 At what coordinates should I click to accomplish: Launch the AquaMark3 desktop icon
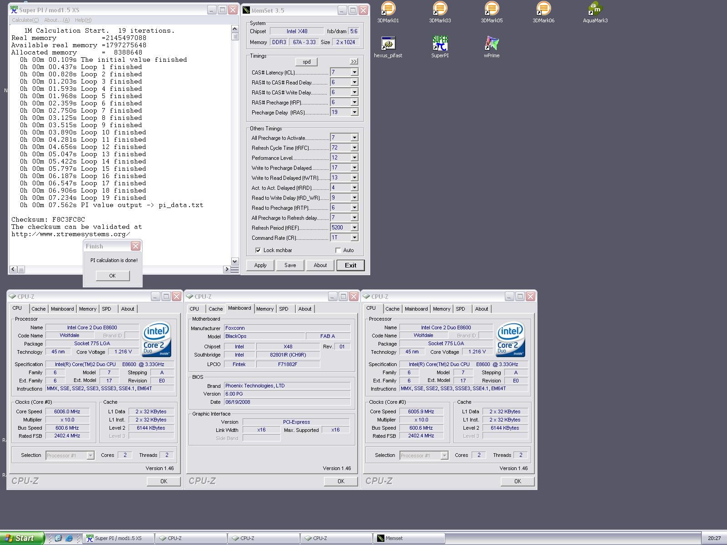pyautogui.click(x=595, y=12)
